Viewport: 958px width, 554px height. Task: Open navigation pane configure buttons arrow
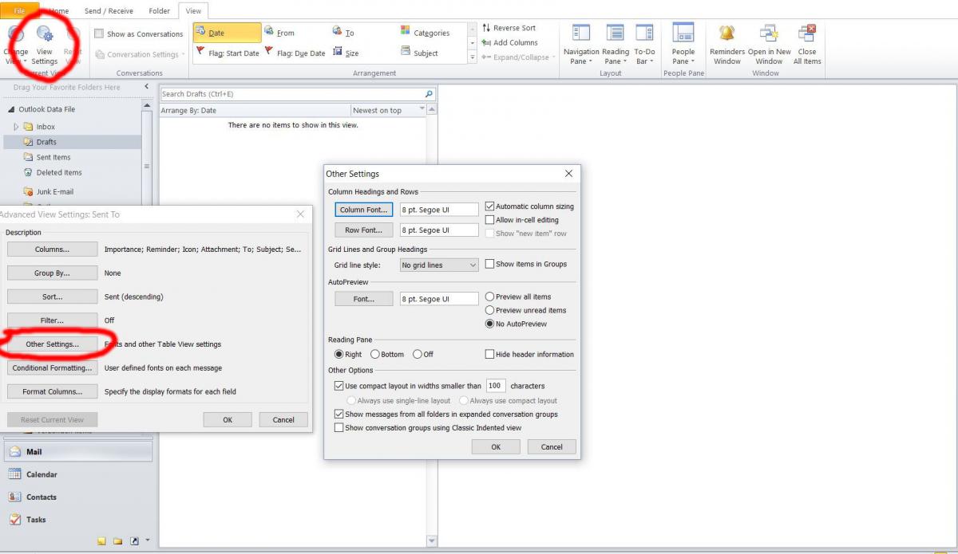tap(147, 541)
